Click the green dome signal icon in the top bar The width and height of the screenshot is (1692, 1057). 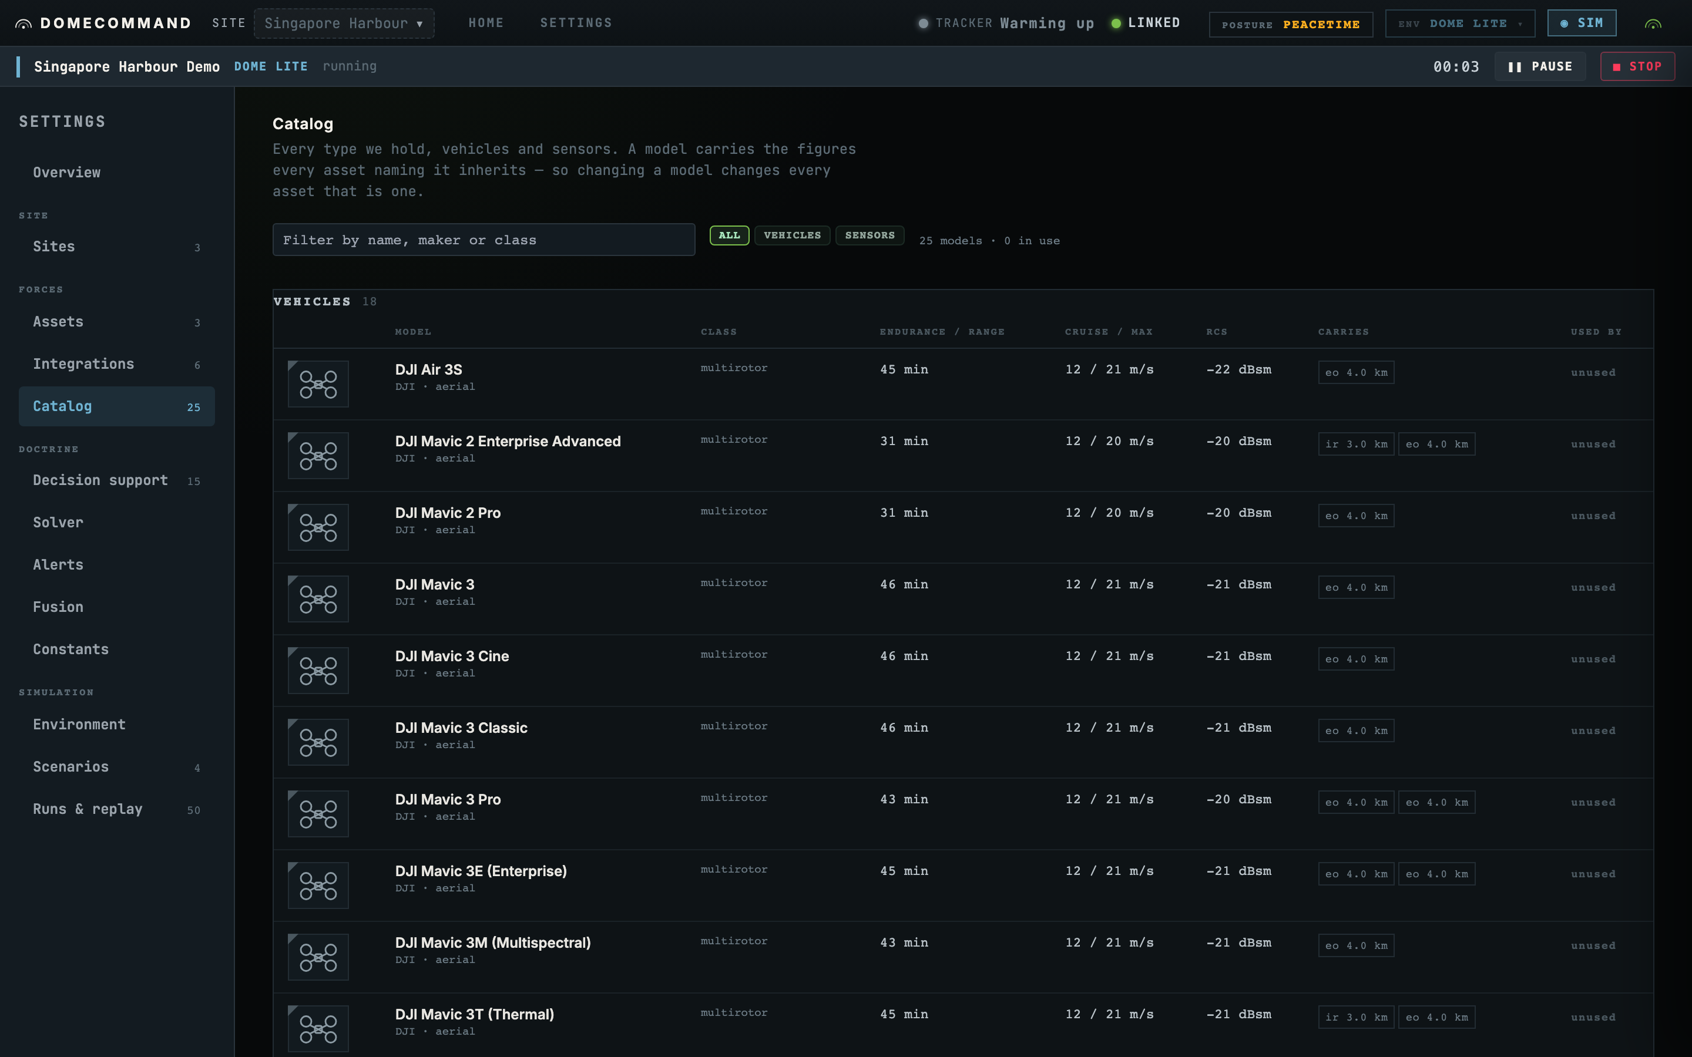click(1653, 23)
